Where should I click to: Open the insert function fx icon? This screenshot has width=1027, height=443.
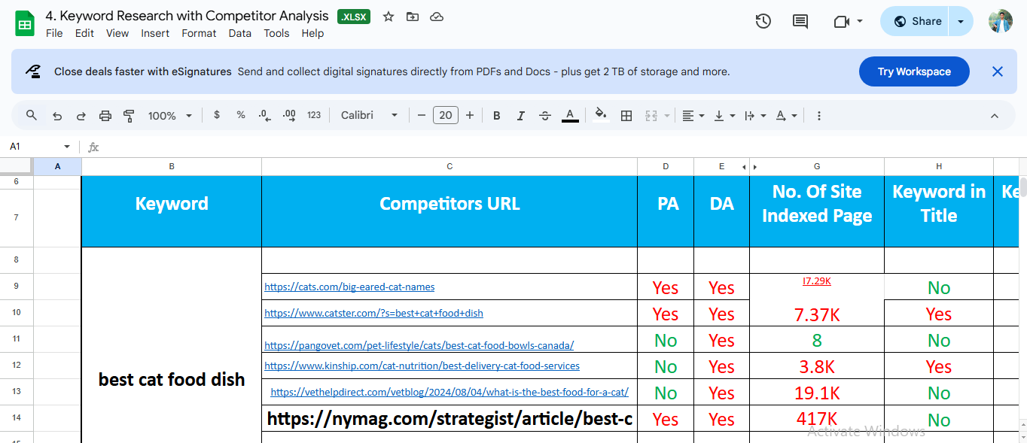tap(93, 147)
